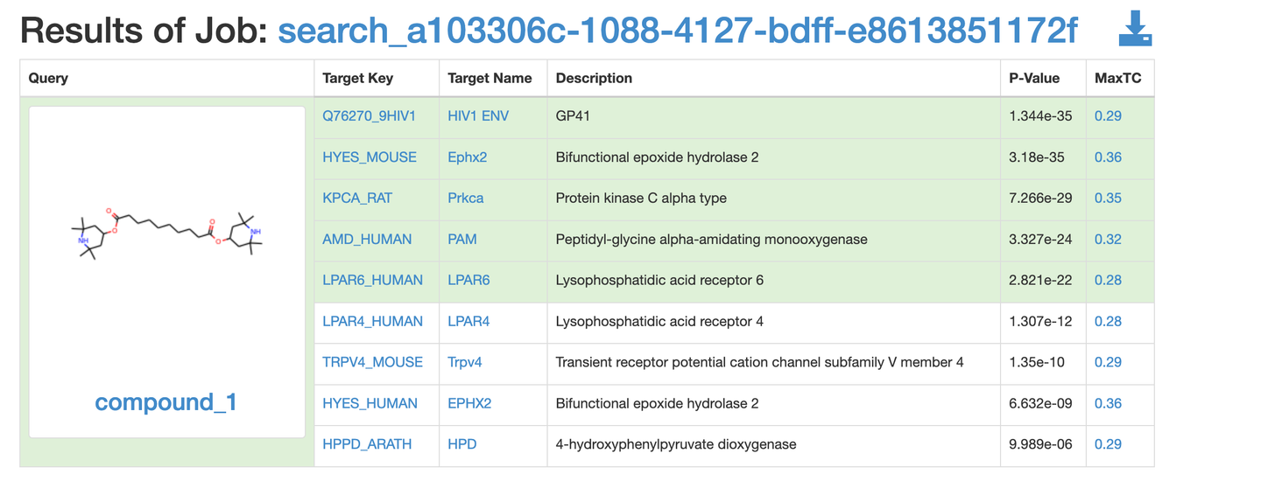This screenshot has width=1261, height=488.
Task: Open the compound_1 link
Action: tap(166, 402)
